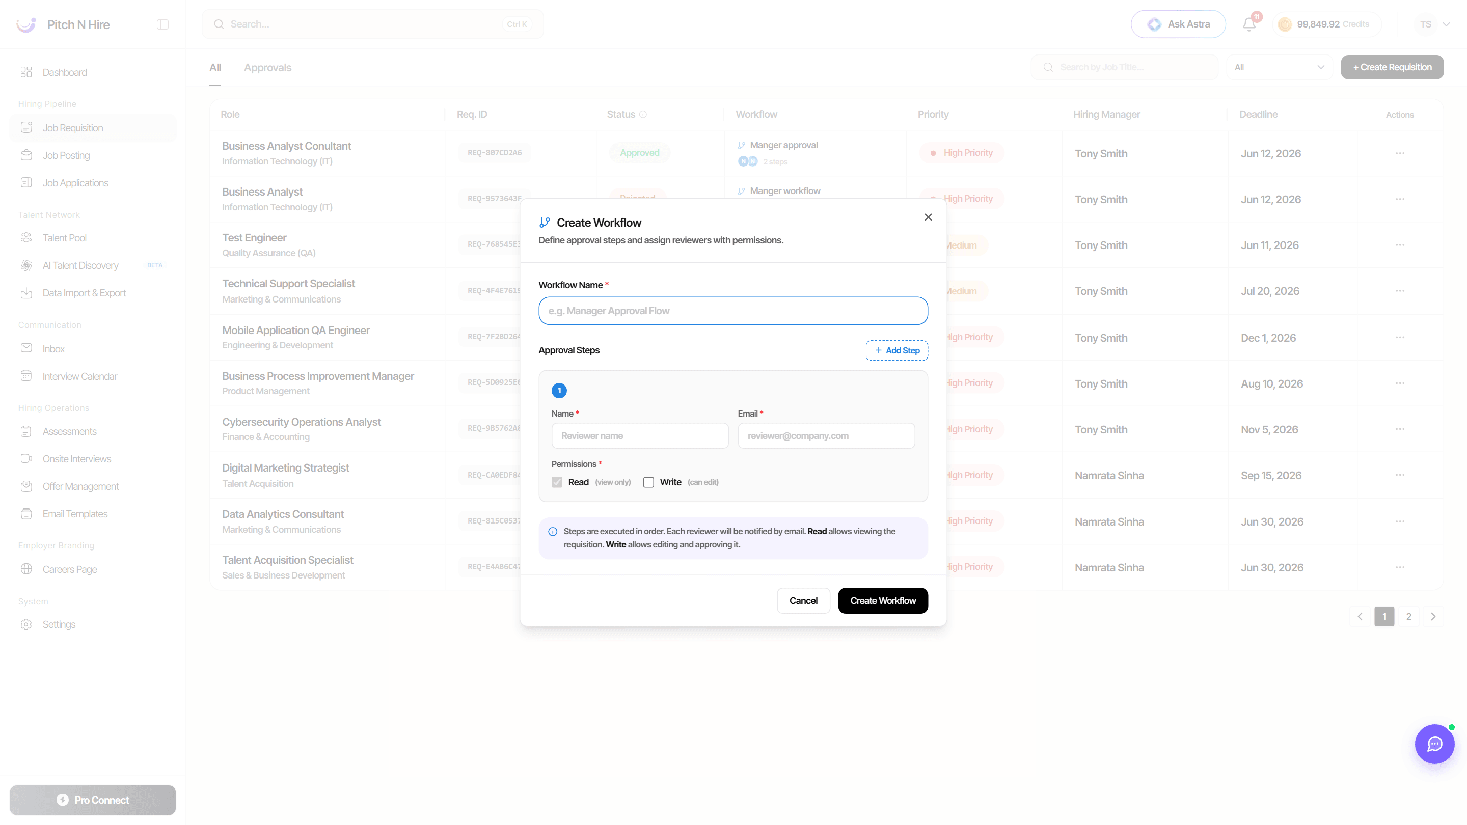Go to the next page arrow
The image size is (1467, 825).
1433,617
